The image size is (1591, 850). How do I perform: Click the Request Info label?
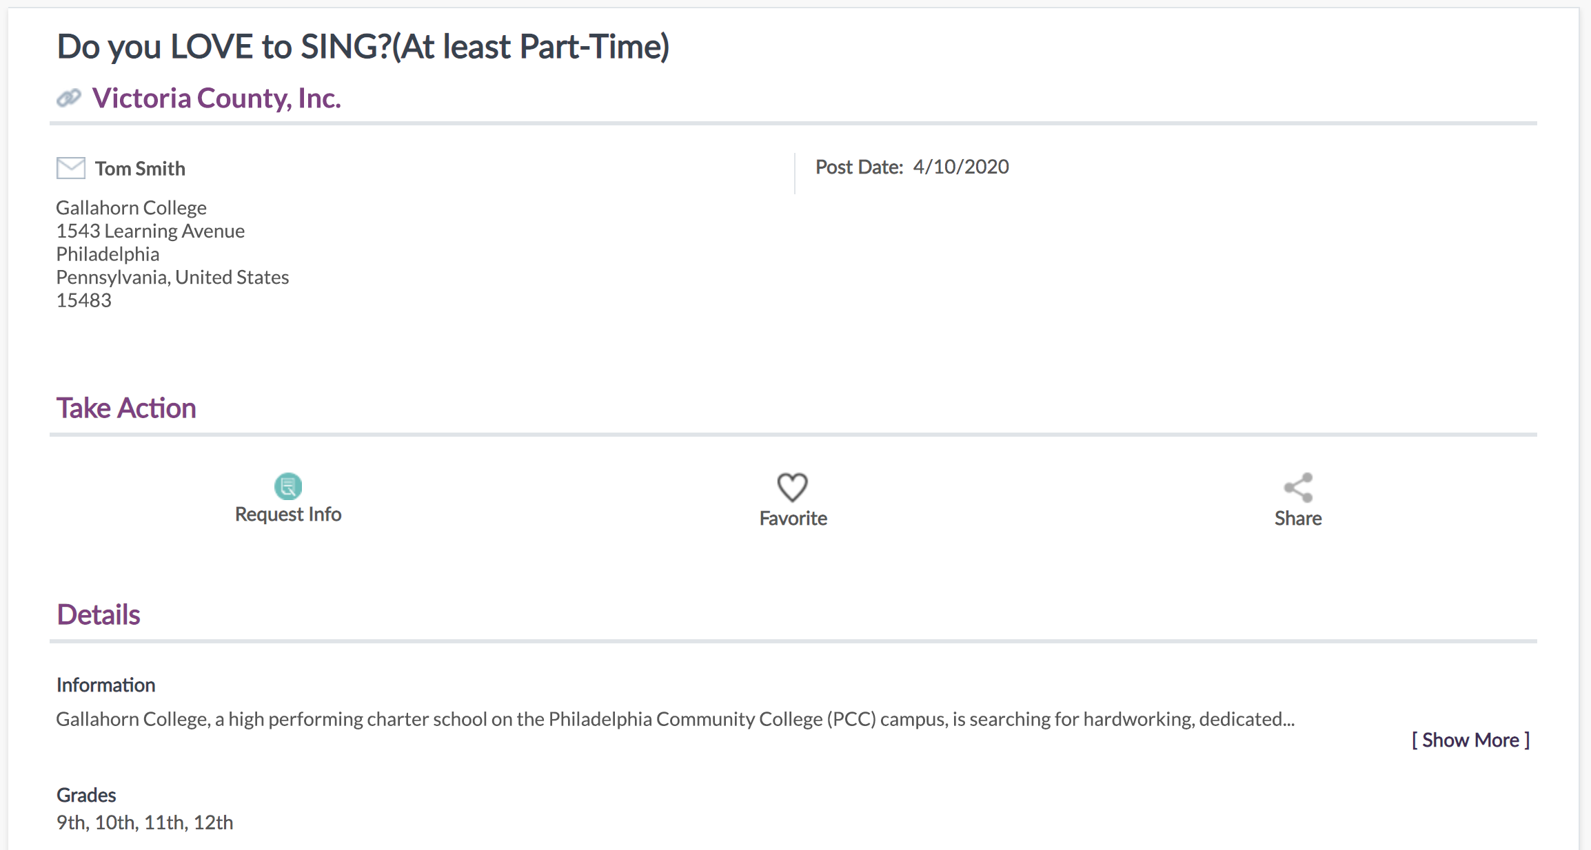pos(288,515)
